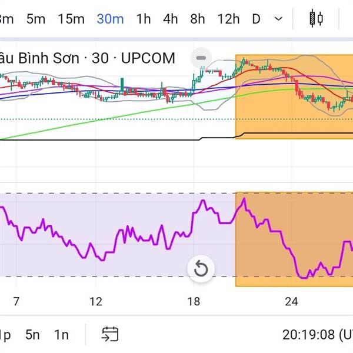Select the 5n date range
The height and width of the screenshot is (353, 353).
32,335
